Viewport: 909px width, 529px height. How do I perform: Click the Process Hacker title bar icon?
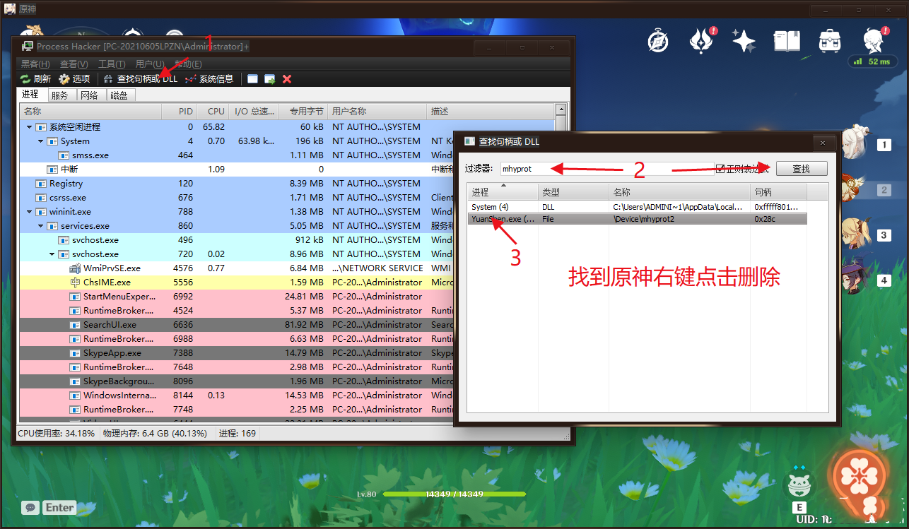click(28, 47)
